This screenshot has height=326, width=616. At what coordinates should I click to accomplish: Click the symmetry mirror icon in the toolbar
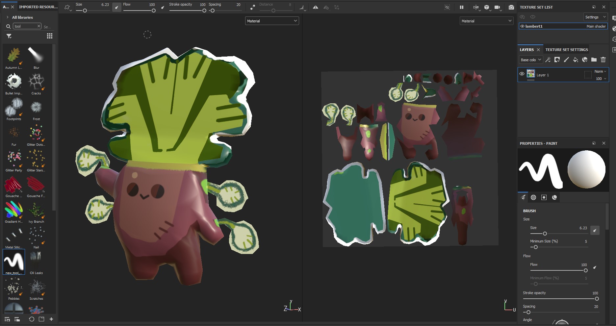(315, 7)
